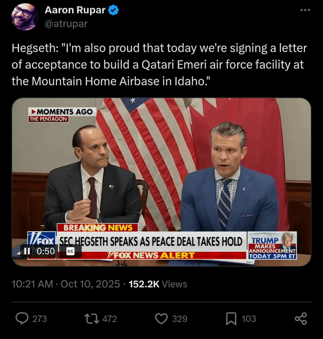Click the 103 bookmarks count
This screenshot has width=323, height=339.
249,319
